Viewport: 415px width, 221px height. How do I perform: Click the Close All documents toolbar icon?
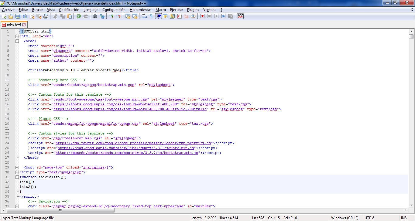click(39, 16)
